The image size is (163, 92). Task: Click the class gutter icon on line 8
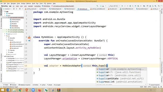[x=29, y=37]
